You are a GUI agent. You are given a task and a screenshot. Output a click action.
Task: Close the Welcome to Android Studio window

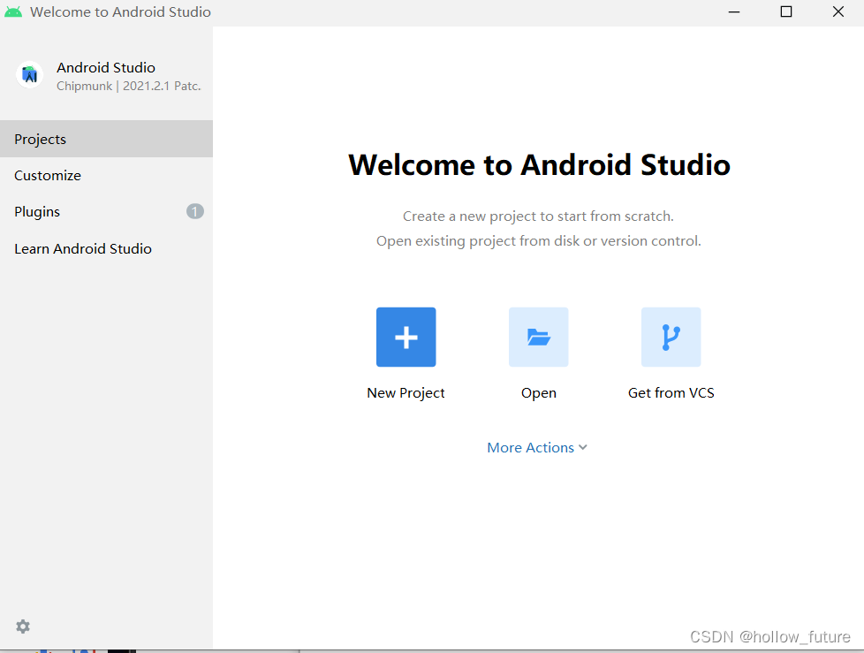click(x=838, y=12)
